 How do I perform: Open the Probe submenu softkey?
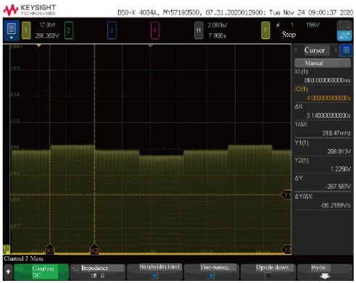(x=324, y=271)
